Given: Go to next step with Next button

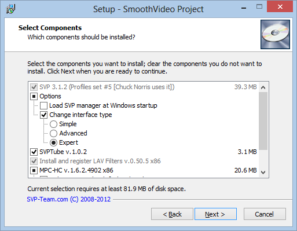Looking at the screenshot, I should (215, 214).
